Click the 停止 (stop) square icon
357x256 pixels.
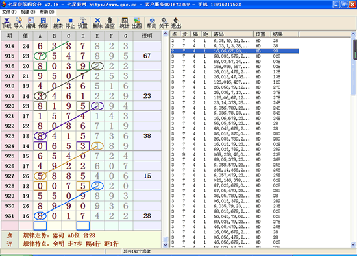point(70,23)
